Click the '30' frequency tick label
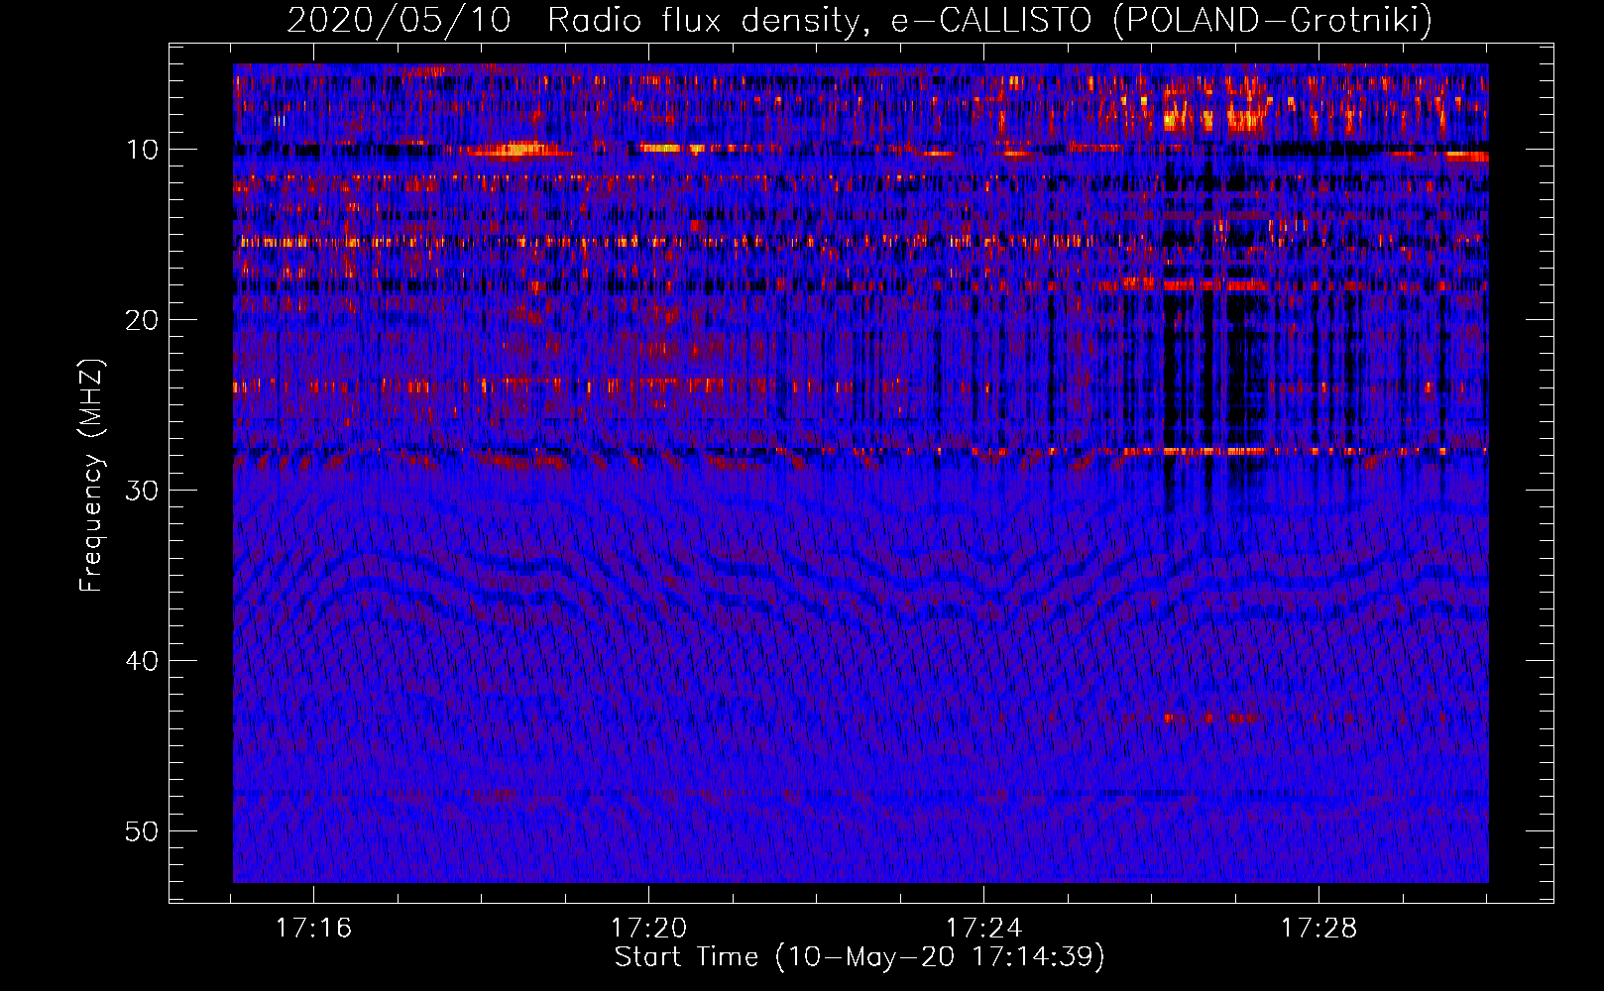The image size is (1604, 991). (143, 491)
